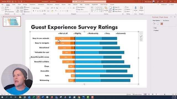Screen dimensions: 177x99
Task: Toggle text Shadow formatting
Action: click(40, 11)
